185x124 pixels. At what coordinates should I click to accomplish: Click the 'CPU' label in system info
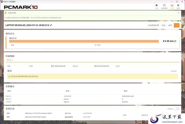pos(8,113)
